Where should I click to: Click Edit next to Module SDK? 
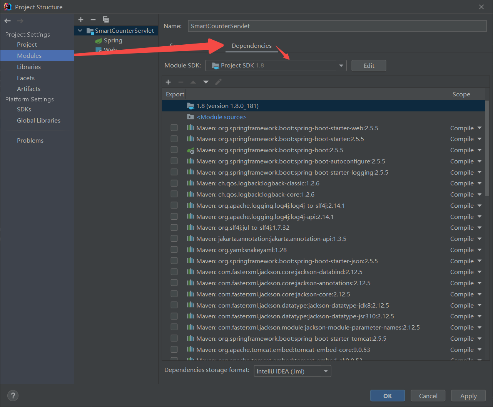[x=369, y=66]
